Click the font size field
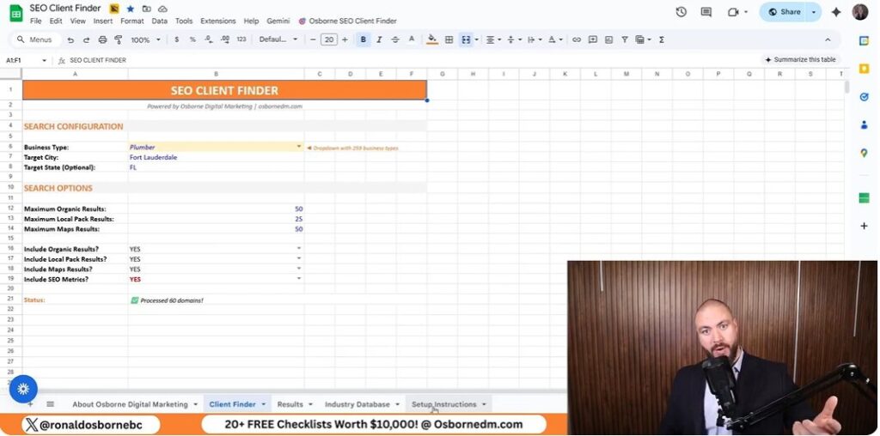This screenshot has width=880, height=436. (x=329, y=39)
